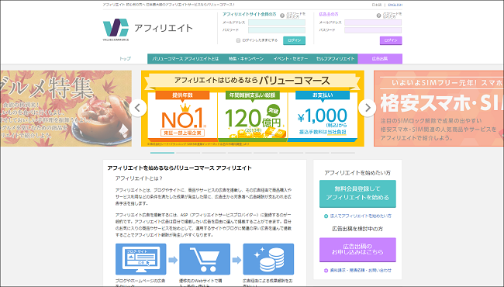Viewport: 504px width, 287px height.
Task: Click the teal ログイン button for affiliate members
Action: pos(294,40)
